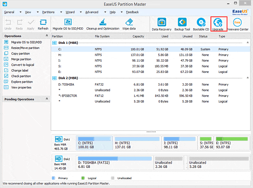
Task: Sort by Partition column header
Action: 57,36
